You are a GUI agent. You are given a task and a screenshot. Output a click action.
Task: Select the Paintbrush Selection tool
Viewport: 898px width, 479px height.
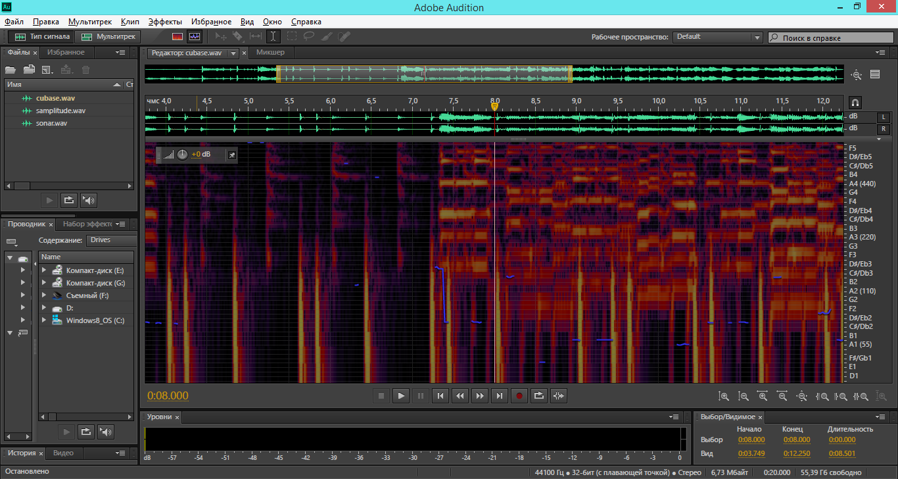coord(326,37)
